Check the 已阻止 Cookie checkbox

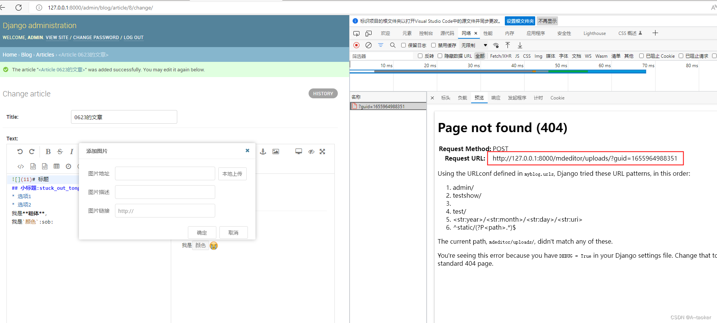click(641, 56)
